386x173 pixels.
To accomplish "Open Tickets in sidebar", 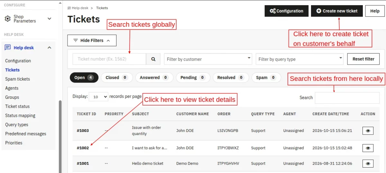I will tap(12, 70).
